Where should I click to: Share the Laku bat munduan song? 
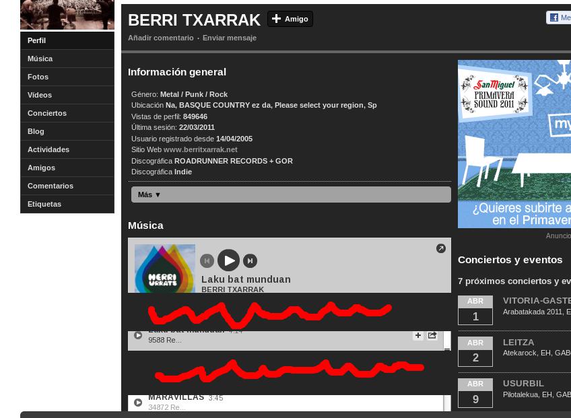[x=432, y=335]
